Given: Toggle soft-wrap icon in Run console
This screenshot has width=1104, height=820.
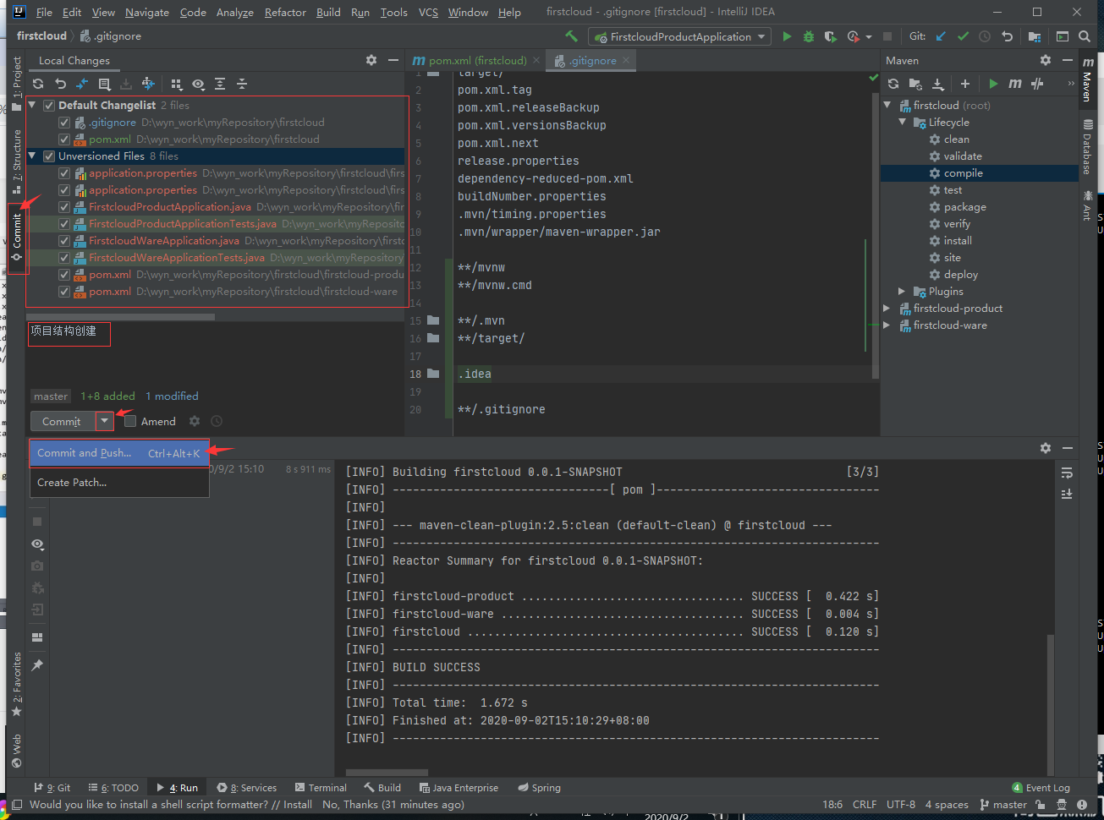Looking at the screenshot, I should coord(1067,473).
